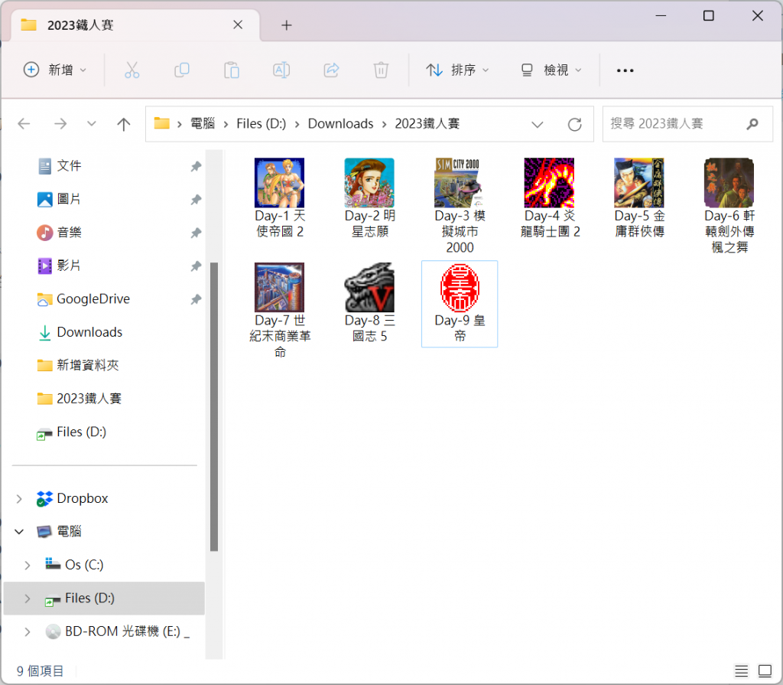Viewport: 783px width, 685px height.
Task: Click the Rename icon in toolbar
Action: (281, 70)
